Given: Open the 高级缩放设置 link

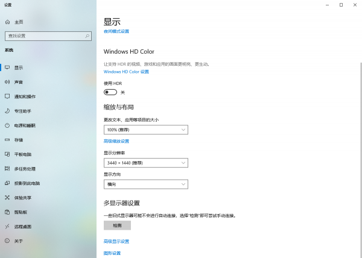Looking at the screenshot, I should (x=116, y=141).
